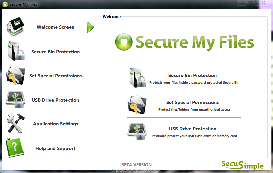Click the USB Drive Protection icon in sidebar
Screen dimensions: 273x173
tap(15, 100)
